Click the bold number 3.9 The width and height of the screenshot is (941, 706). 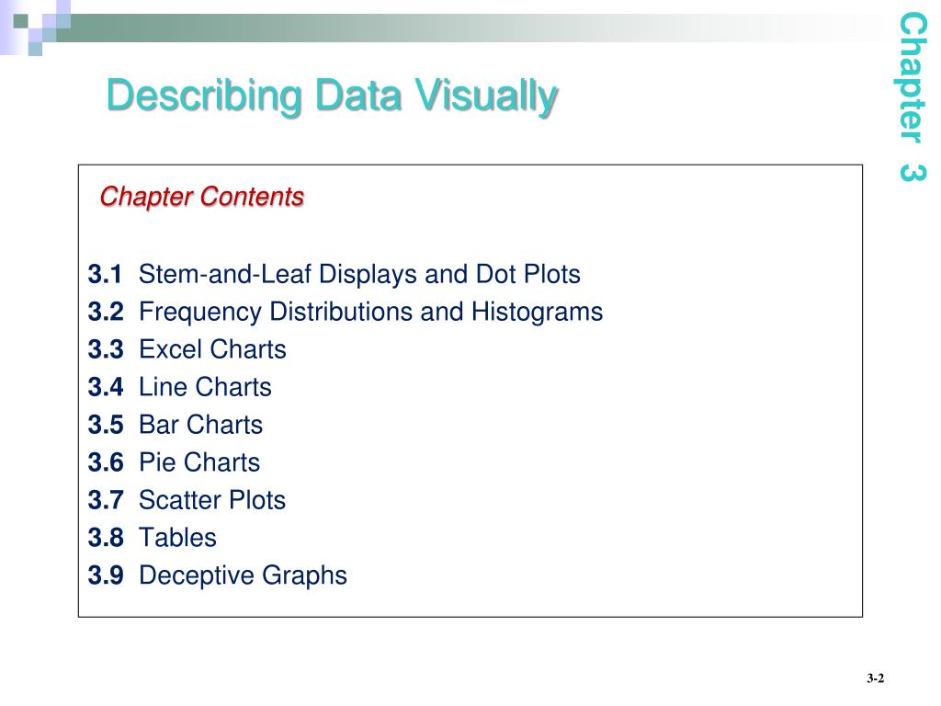click(106, 575)
